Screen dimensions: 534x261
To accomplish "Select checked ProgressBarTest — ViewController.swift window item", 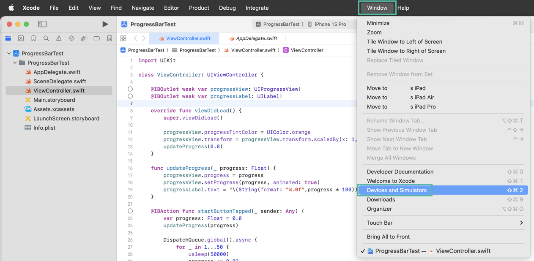I will [x=443, y=251].
